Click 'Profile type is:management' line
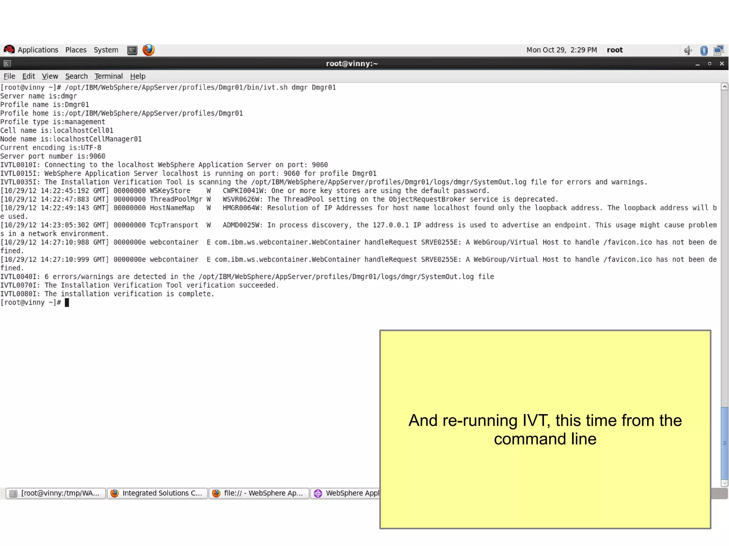Viewport: 729px width, 546px height. [53, 122]
